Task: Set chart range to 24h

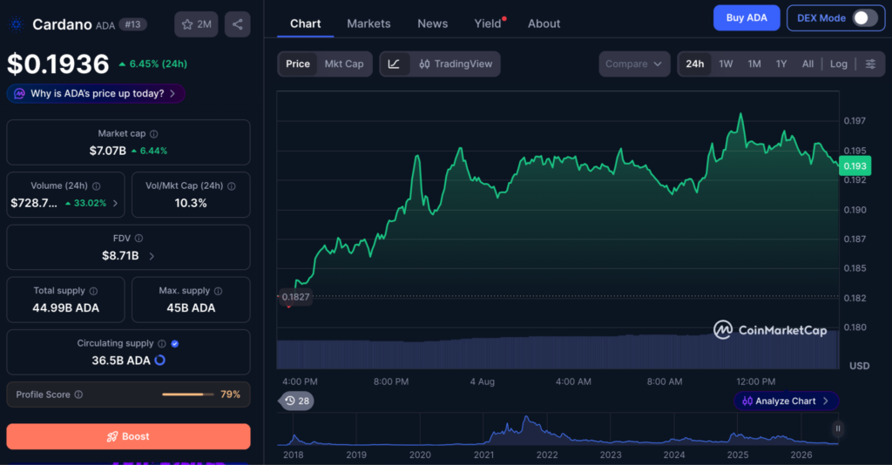Action: click(x=694, y=64)
